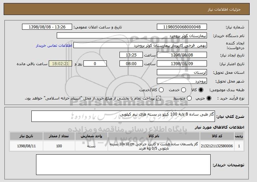Click the نوع فرآیند خرید label
This screenshot has width=257, height=182.
(x=231, y=98)
